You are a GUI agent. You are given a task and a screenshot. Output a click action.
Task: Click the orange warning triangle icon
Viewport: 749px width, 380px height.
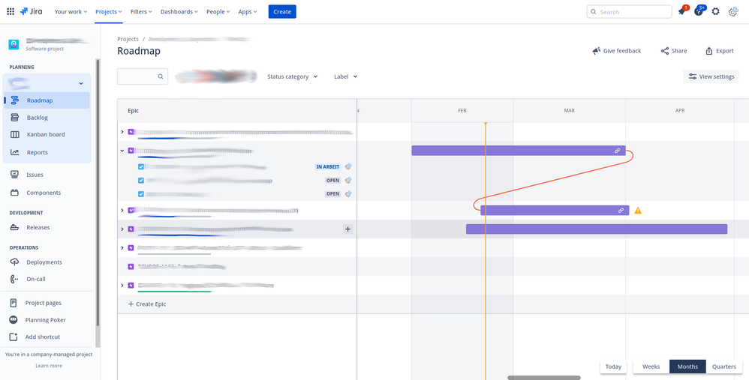[x=638, y=211]
